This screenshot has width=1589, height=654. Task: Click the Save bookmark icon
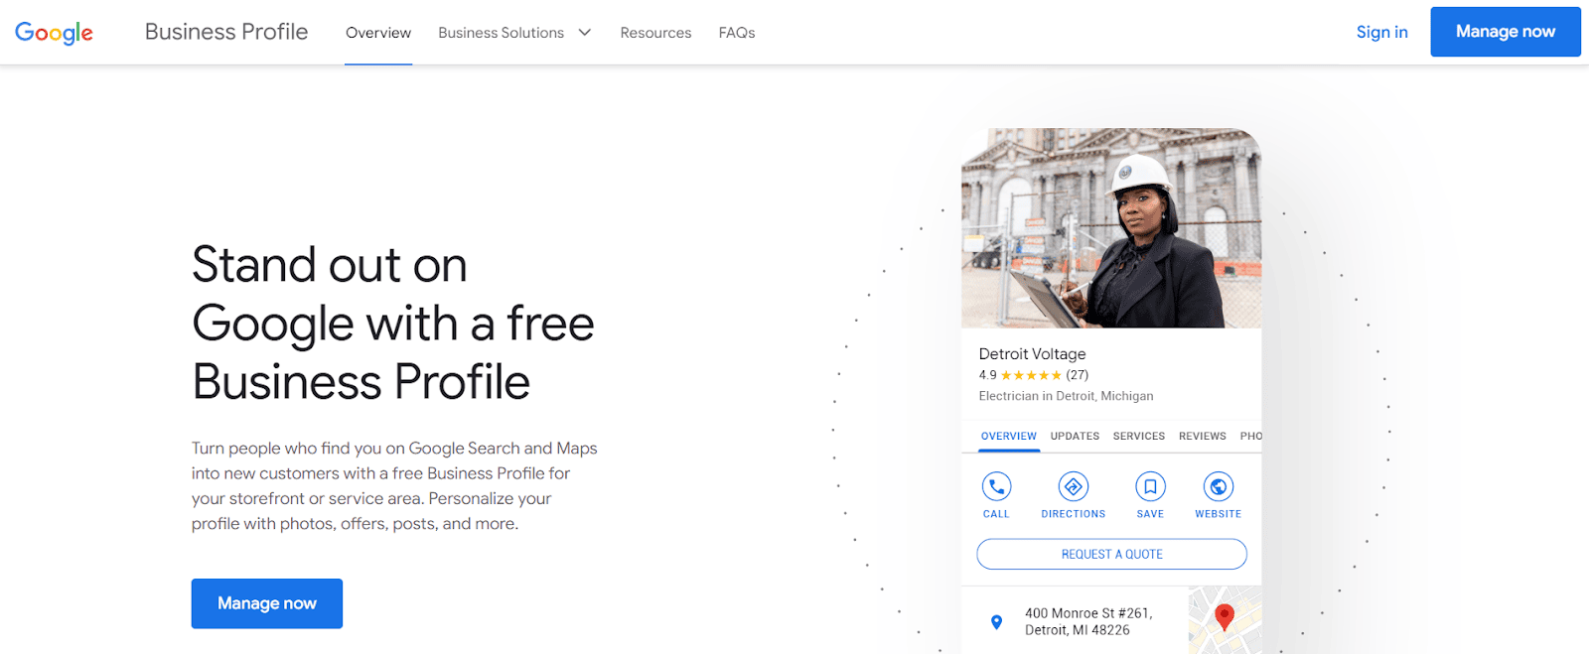pyautogui.click(x=1150, y=487)
